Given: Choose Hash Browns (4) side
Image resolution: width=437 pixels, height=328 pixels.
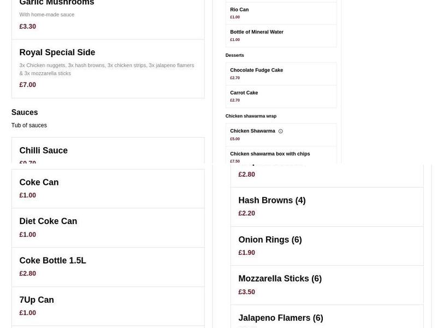Looking at the screenshot, I should coord(327,207).
